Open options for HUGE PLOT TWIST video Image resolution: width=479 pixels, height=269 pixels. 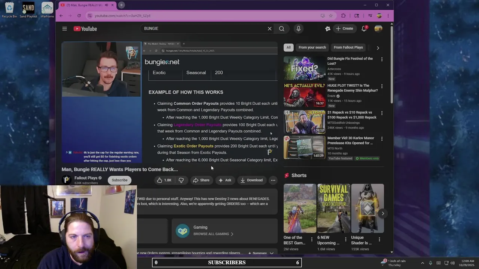(382, 86)
